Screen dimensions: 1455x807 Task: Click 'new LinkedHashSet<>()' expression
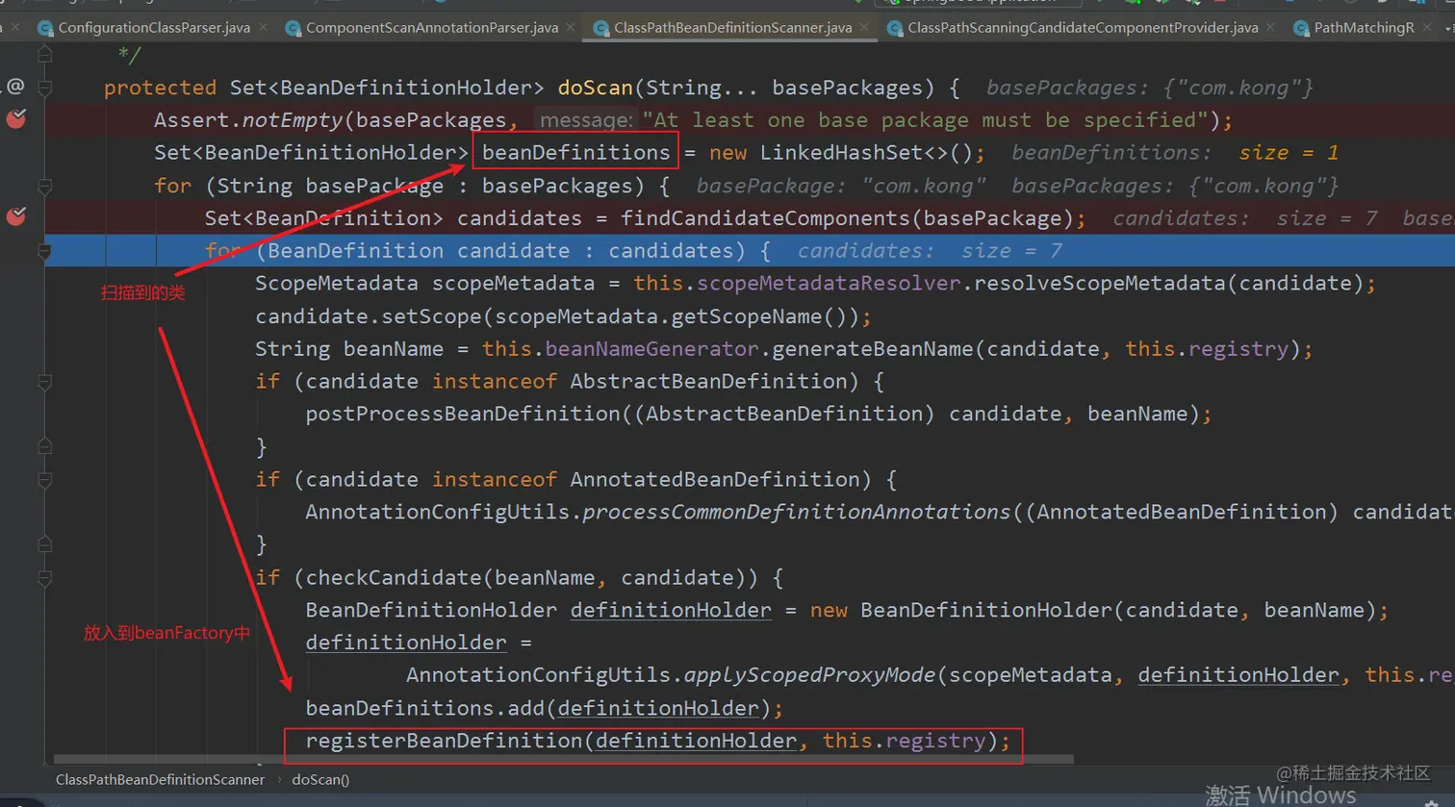click(x=840, y=153)
